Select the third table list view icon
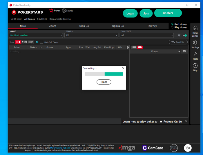This screenshot has width=203, height=155. pos(31,42)
